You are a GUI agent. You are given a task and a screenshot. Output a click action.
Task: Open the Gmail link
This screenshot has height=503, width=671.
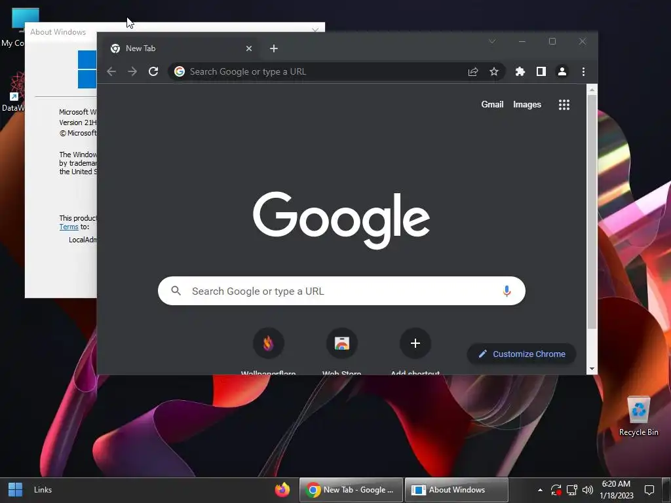tap(492, 104)
